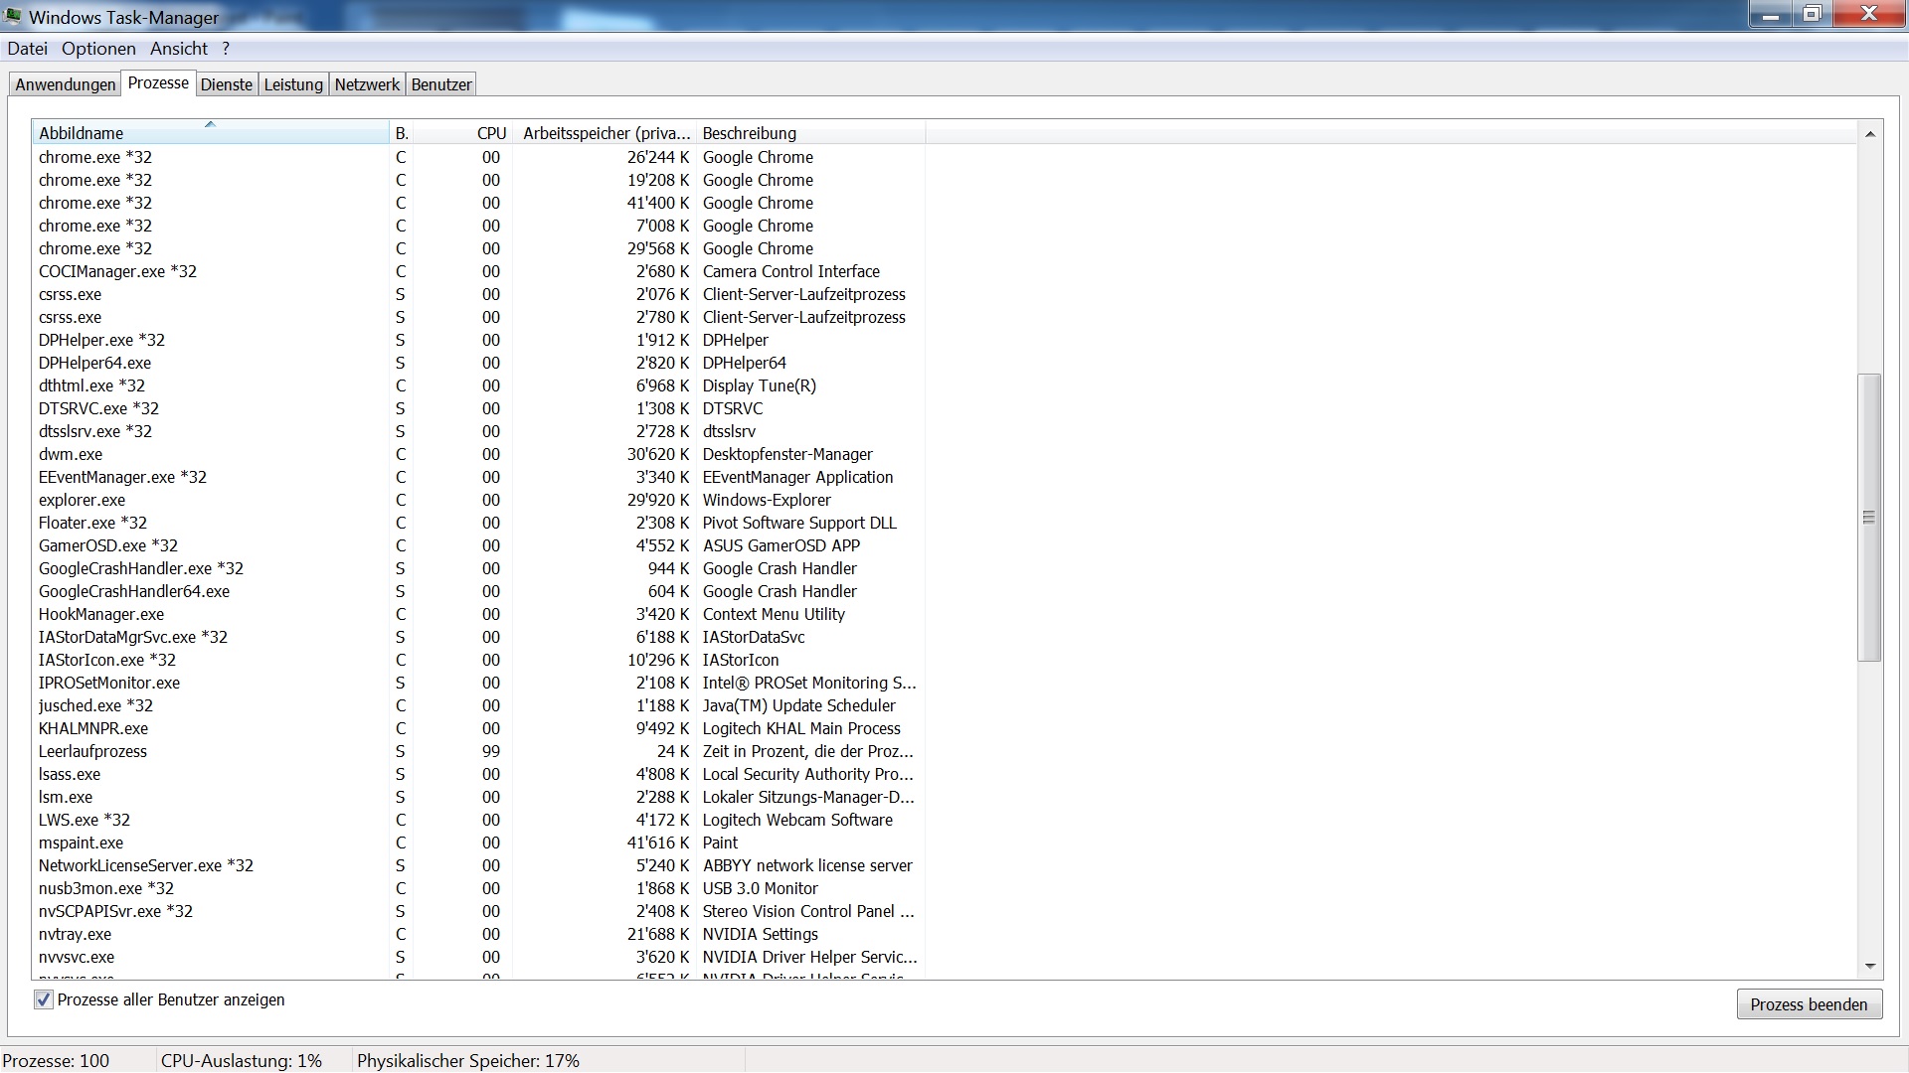Minimize the Task Manager window
Viewport: 1909px width, 1073px height.
point(1771,15)
